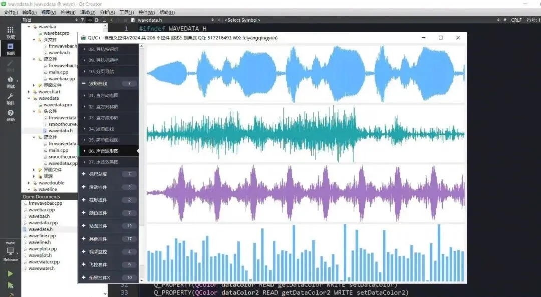The width and height of the screenshot is (541, 297).
Task: Open frmwavebar.cpp in Open Documents list
Action: [x=45, y=203]
